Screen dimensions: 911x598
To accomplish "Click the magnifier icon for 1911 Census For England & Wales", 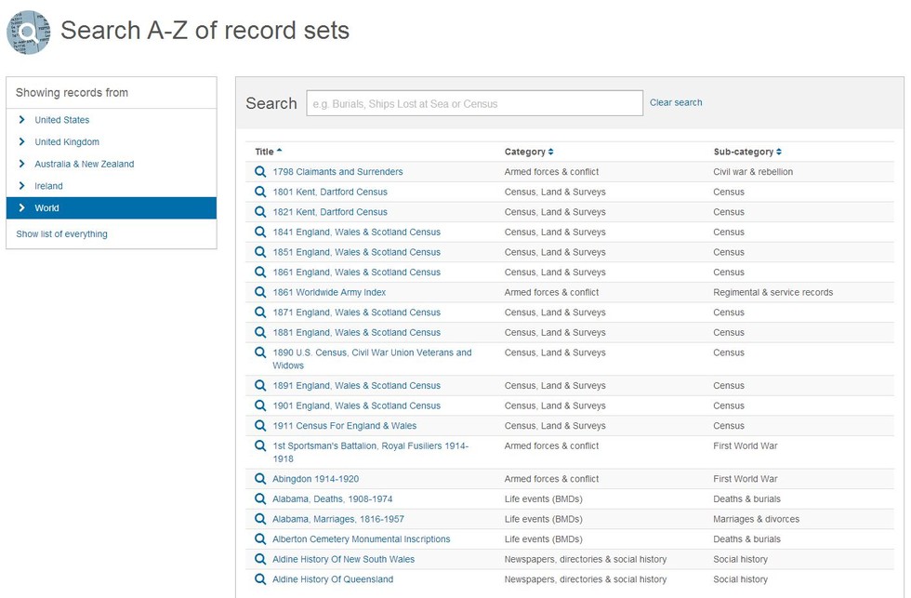I will point(260,426).
